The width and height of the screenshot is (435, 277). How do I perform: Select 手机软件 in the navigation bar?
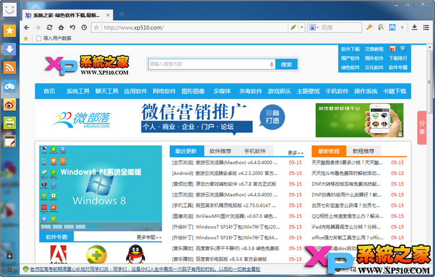[x=337, y=91]
